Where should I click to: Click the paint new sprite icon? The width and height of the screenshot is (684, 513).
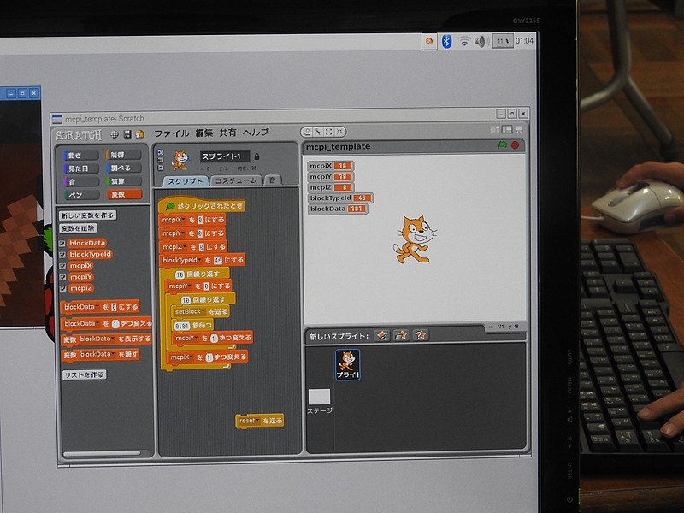click(x=382, y=334)
